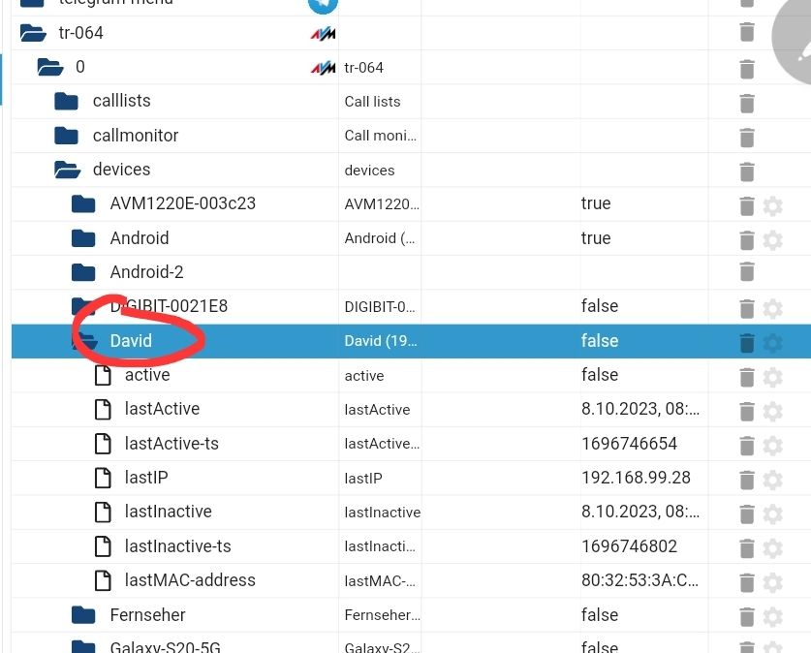Click the lastInactive date value
The height and width of the screenshot is (653, 811).
point(640,512)
